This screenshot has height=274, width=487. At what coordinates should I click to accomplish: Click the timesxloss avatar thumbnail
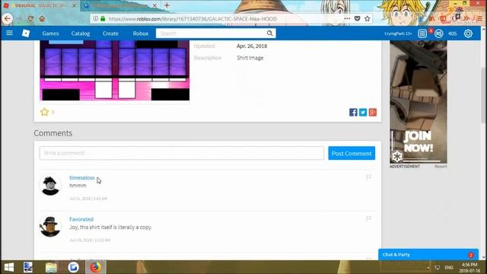(50, 186)
